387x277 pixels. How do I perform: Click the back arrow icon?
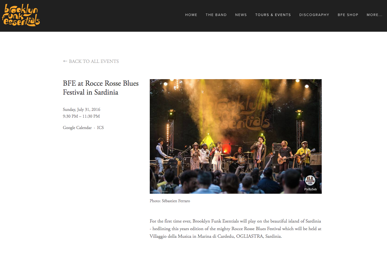(x=65, y=61)
